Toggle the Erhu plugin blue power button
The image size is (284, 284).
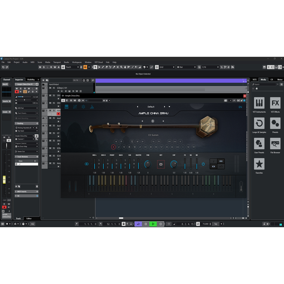click(203, 164)
